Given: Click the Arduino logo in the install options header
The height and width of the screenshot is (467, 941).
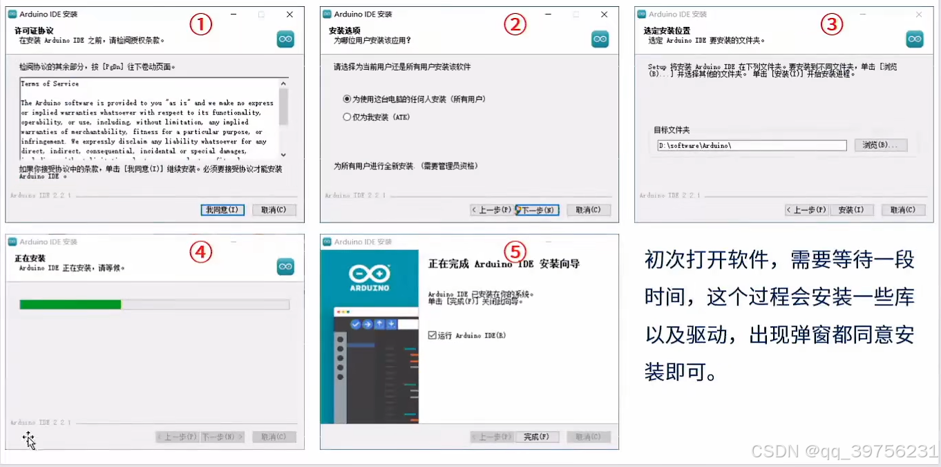Looking at the screenshot, I should (x=600, y=39).
